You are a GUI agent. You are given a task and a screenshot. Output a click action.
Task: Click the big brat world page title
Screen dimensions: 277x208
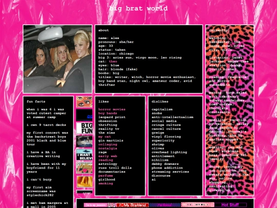(x=138, y=8)
